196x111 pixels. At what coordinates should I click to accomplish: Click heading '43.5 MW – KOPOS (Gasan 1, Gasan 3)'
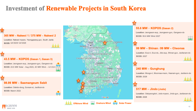28,59
